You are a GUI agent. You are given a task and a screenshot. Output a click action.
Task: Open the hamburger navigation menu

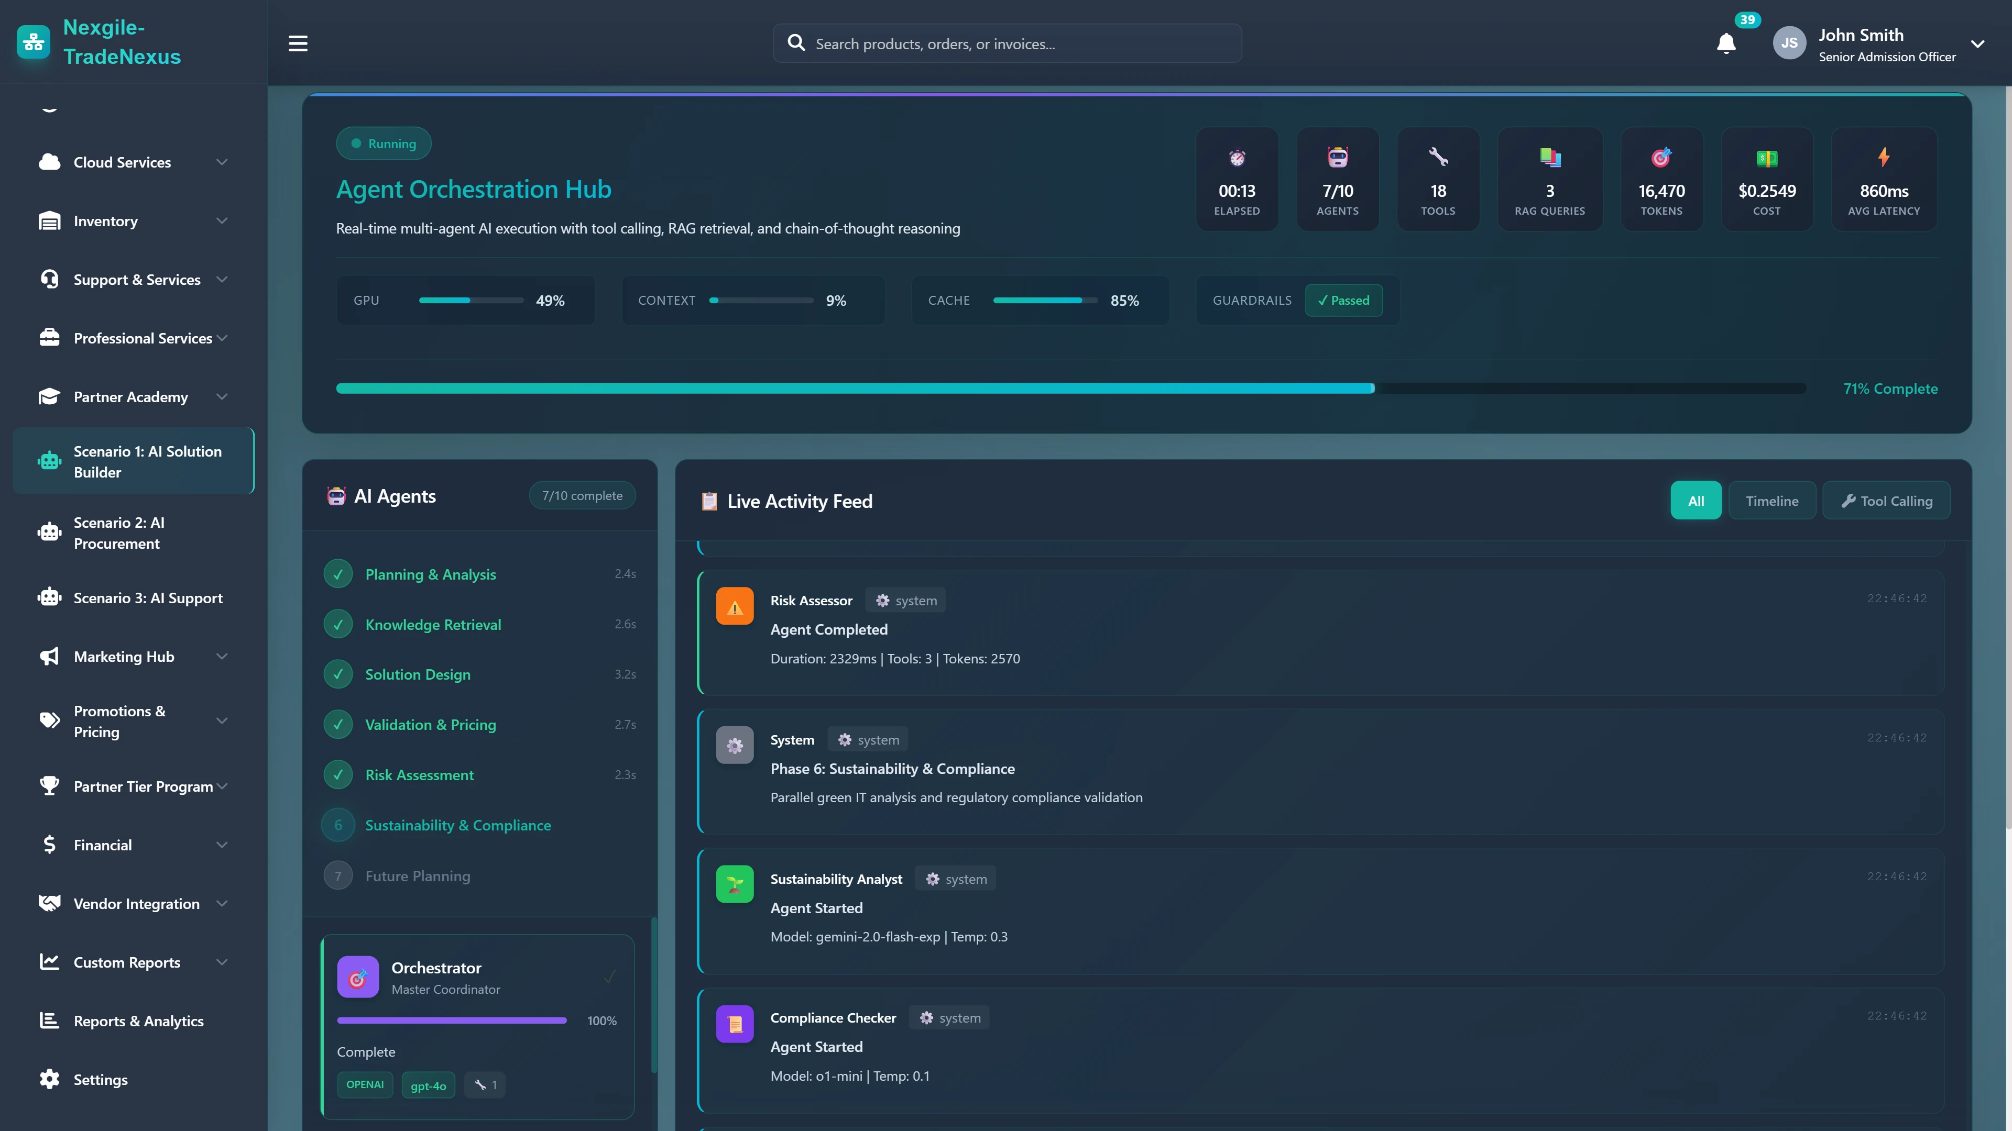[298, 43]
